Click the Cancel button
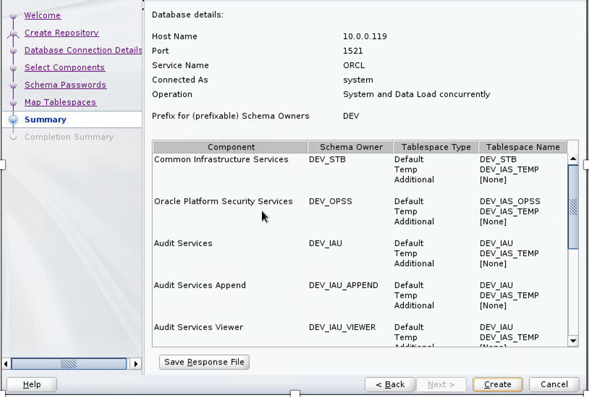This screenshot has width=589, height=397. point(554,384)
